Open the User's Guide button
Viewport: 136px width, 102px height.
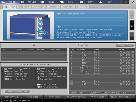click(98, 97)
